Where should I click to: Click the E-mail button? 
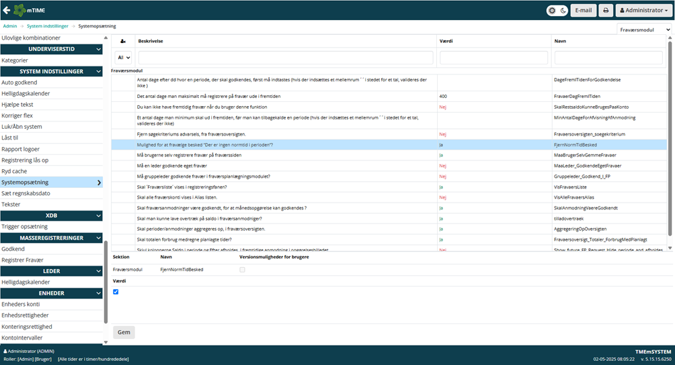tap(583, 10)
